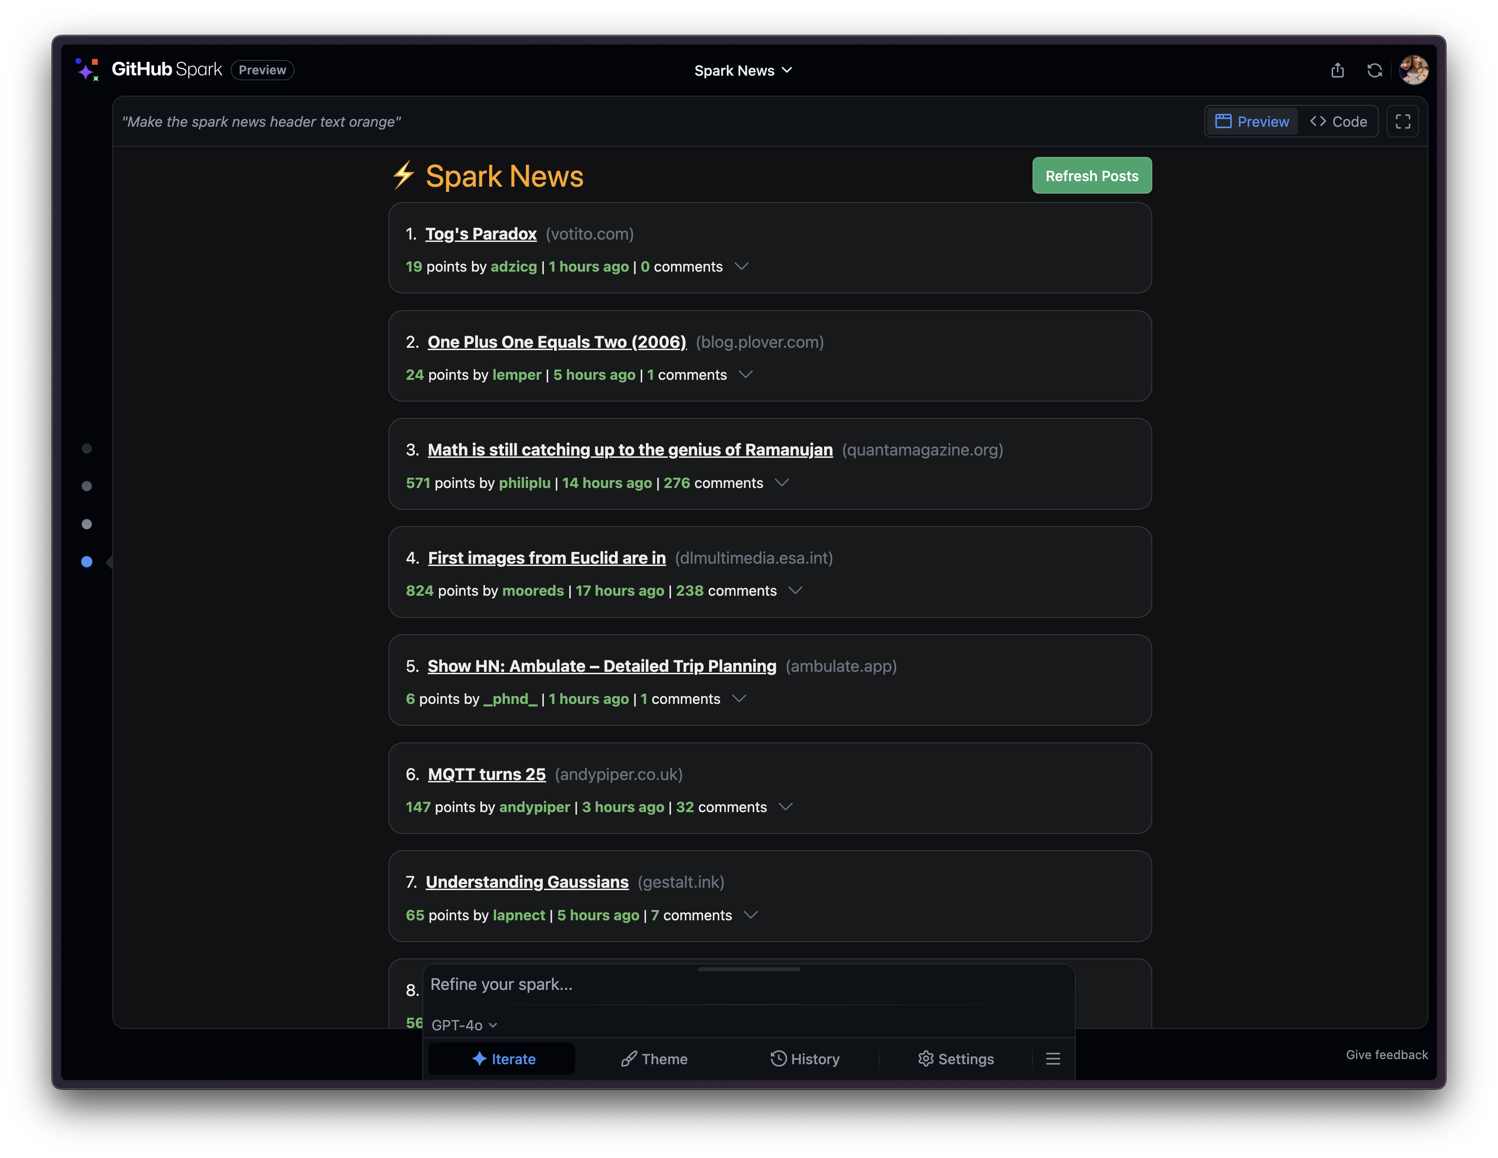
Task: Click the GitHub Spark logo
Action: [x=87, y=69]
